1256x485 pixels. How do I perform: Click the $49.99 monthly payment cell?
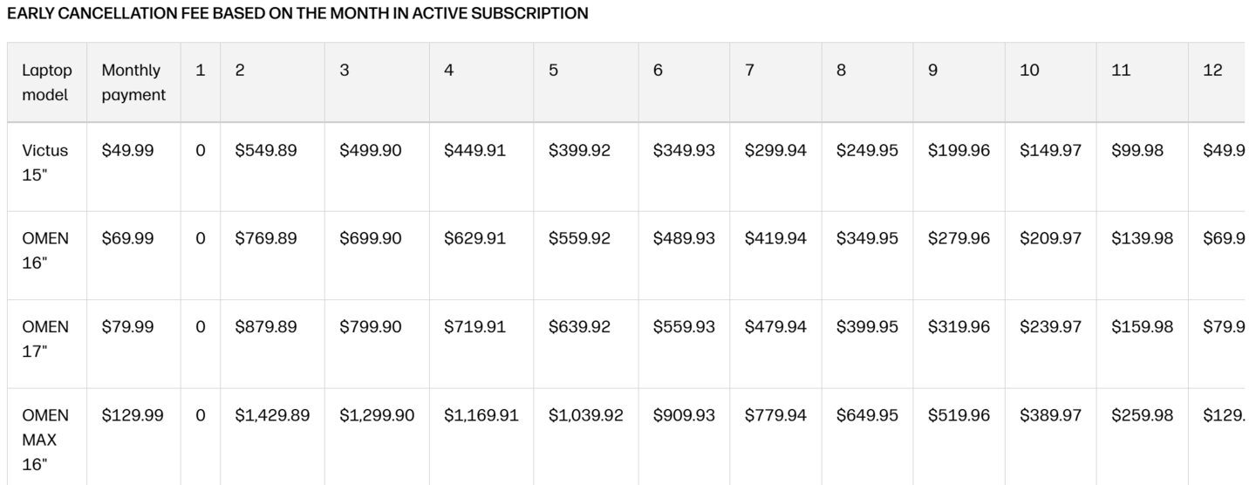(127, 150)
